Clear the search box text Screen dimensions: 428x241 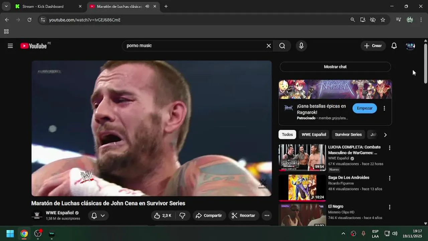269,46
